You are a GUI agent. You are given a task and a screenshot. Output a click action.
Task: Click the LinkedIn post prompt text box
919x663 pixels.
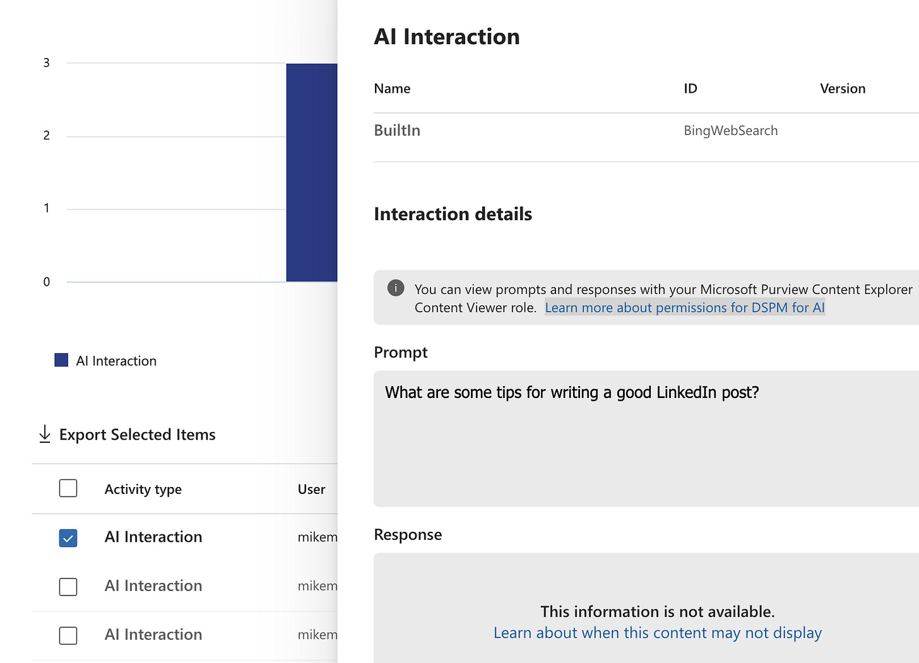pyautogui.click(x=644, y=438)
